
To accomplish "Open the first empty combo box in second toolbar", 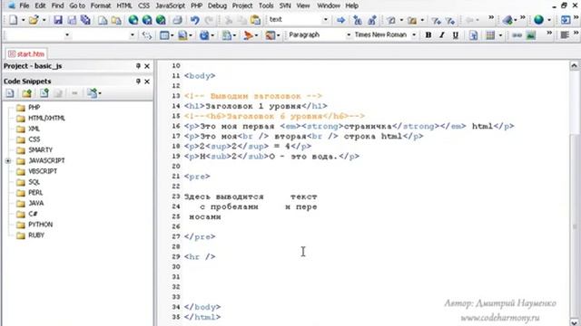I will pyautogui.click(x=67, y=35).
